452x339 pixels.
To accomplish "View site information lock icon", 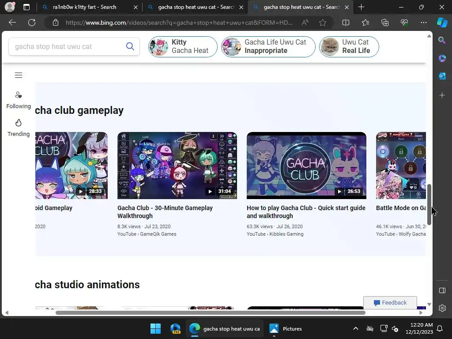I will 56,23.
